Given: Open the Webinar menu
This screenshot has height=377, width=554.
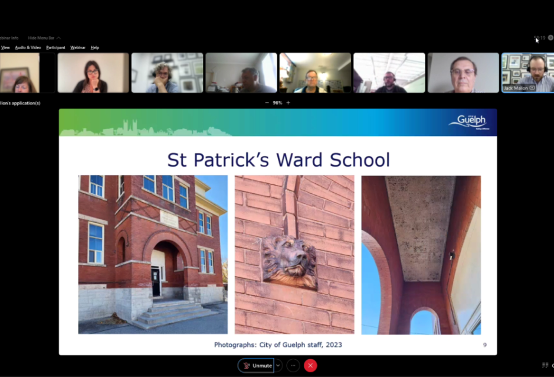Looking at the screenshot, I should click(x=78, y=47).
